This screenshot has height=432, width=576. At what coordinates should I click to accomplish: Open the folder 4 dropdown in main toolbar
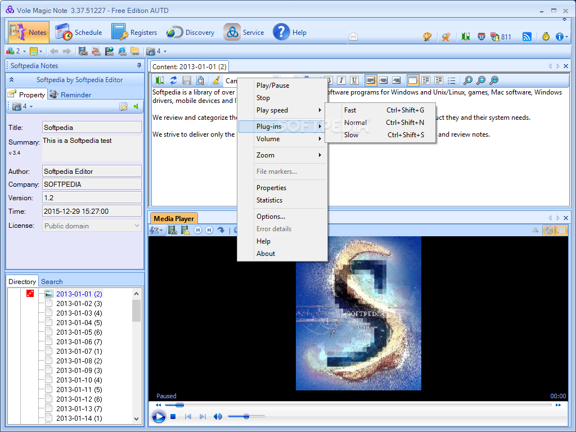156,51
